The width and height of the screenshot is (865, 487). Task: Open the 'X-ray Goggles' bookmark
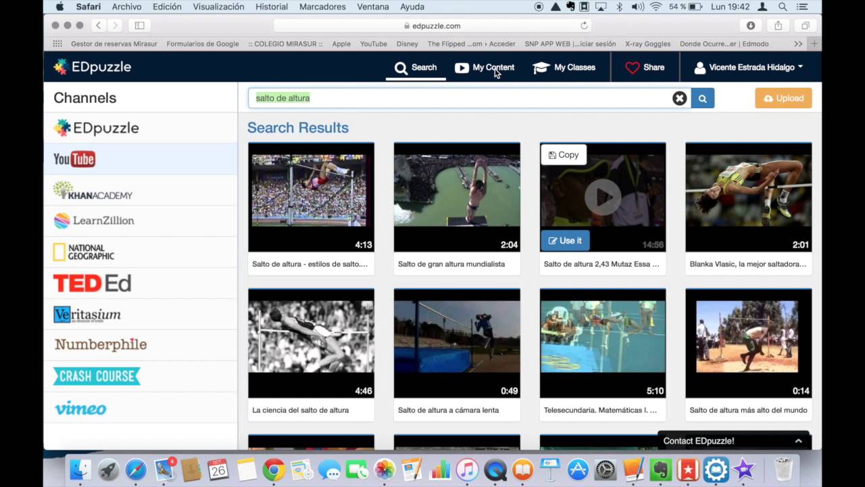[647, 44]
